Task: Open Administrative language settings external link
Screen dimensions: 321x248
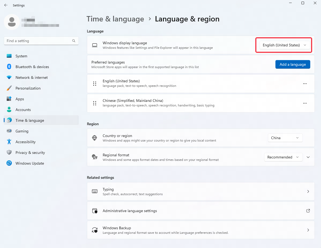Action: click(x=308, y=211)
